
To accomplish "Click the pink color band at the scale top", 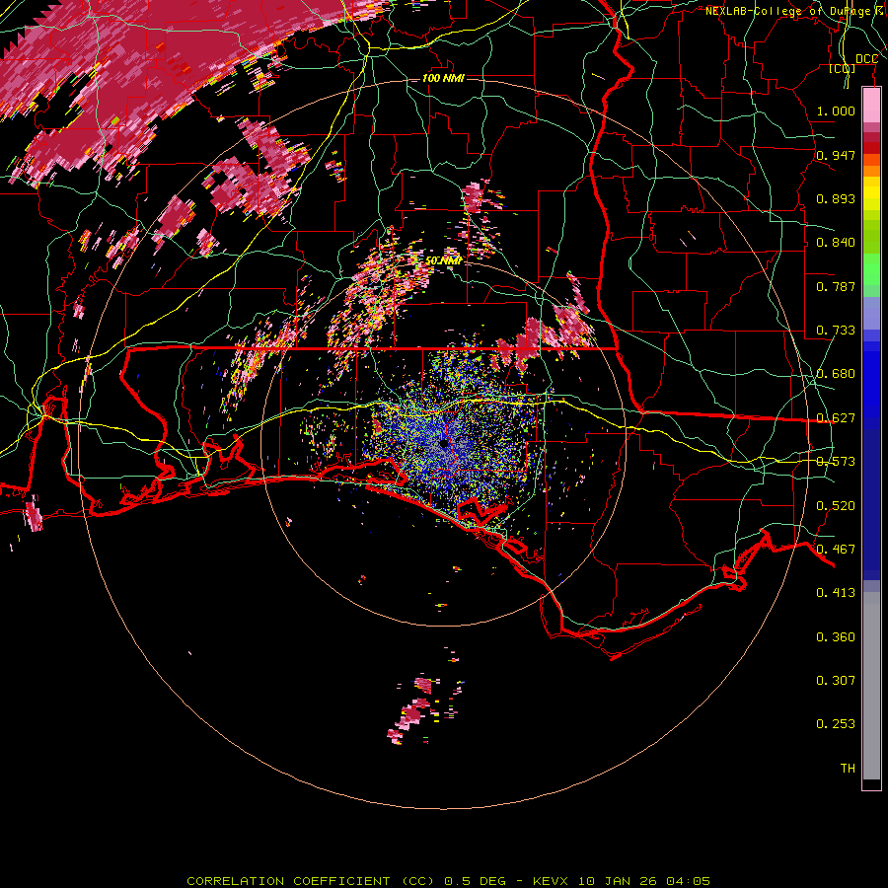I will coord(871,106).
